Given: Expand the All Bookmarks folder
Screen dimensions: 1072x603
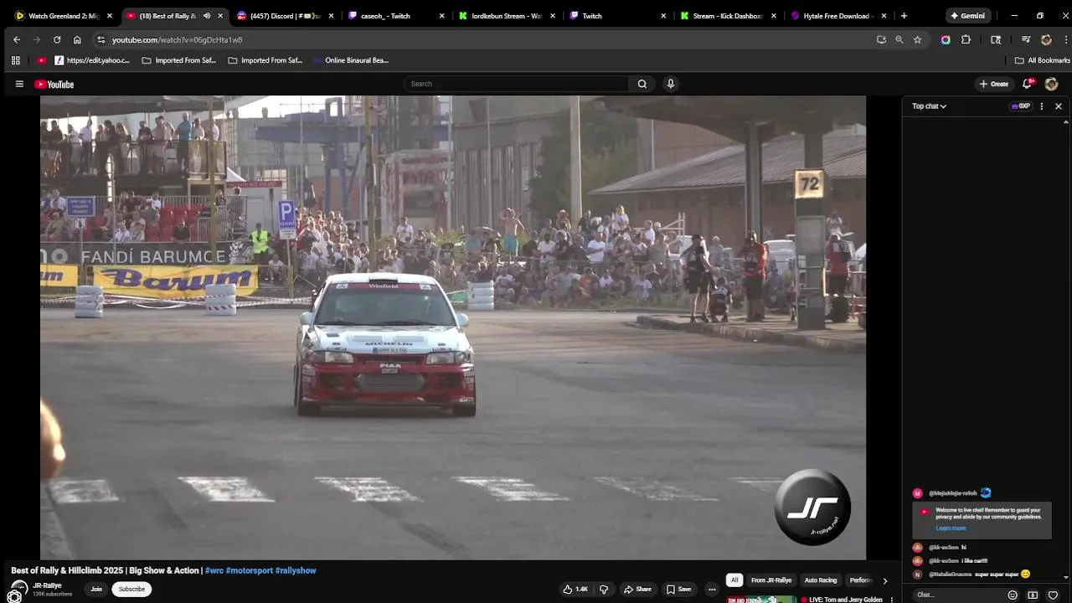Looking at the screenshot, I should click(x=1042, y=60).
